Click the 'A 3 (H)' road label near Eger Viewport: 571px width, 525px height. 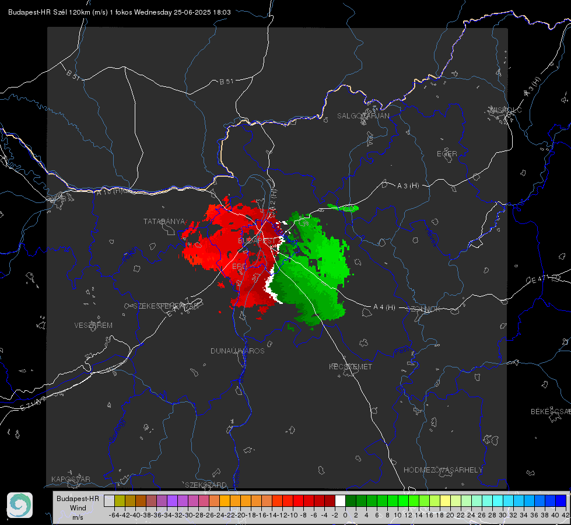click(x=408, y=186)
